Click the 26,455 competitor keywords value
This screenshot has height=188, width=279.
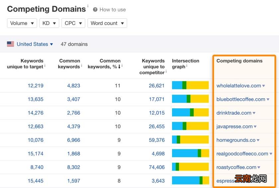[156, 127]
